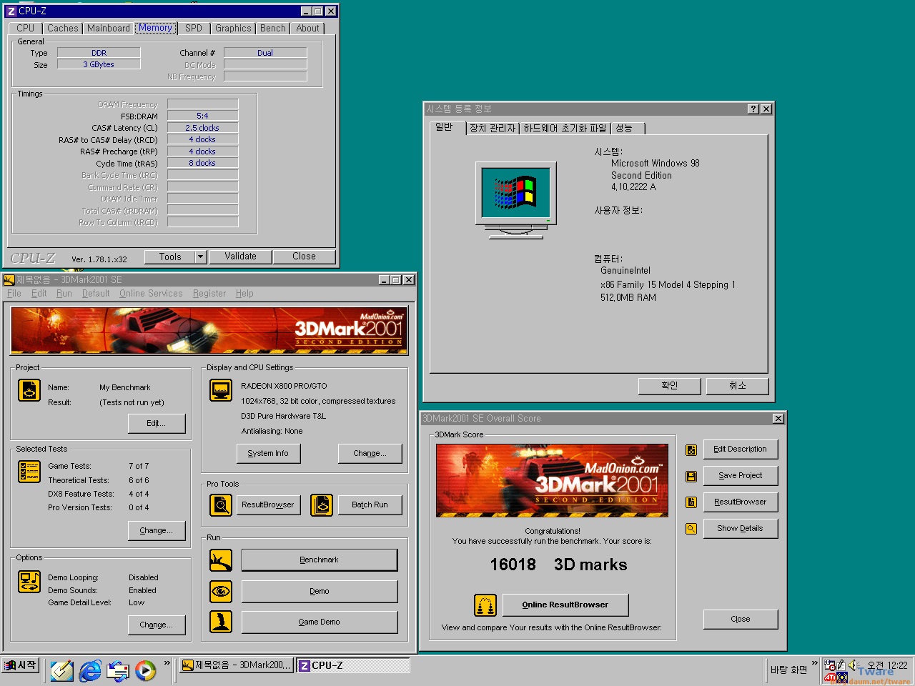Click Change... under Options
915x686 pixels.
pos(157,625)
